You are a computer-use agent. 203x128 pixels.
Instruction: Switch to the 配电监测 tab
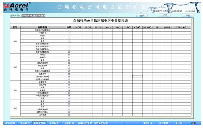(10, 123)
